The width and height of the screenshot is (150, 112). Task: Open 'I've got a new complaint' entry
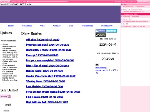[50, 60]
